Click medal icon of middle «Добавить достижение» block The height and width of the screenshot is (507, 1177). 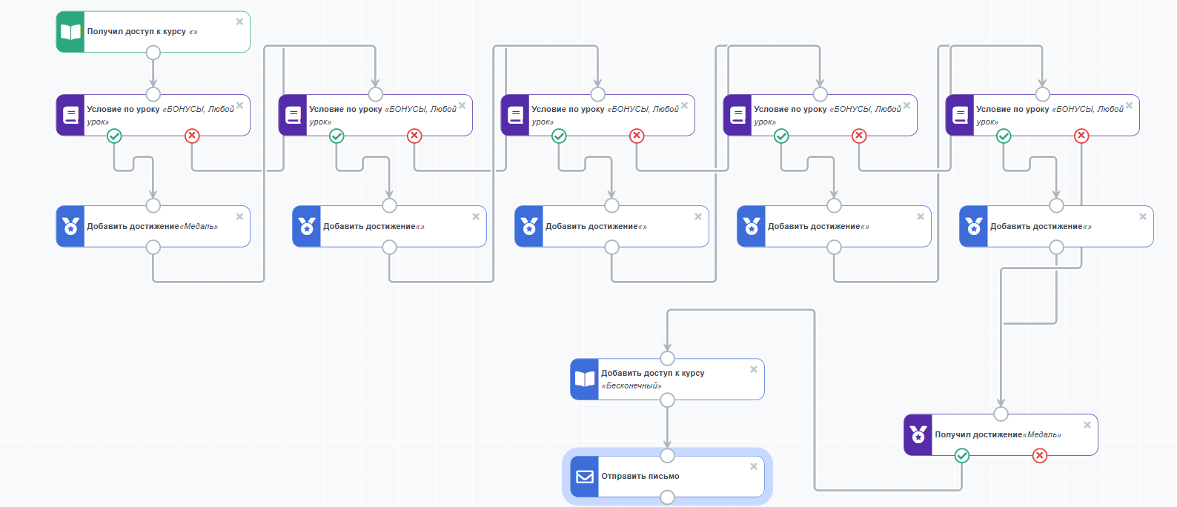(529, 226)
